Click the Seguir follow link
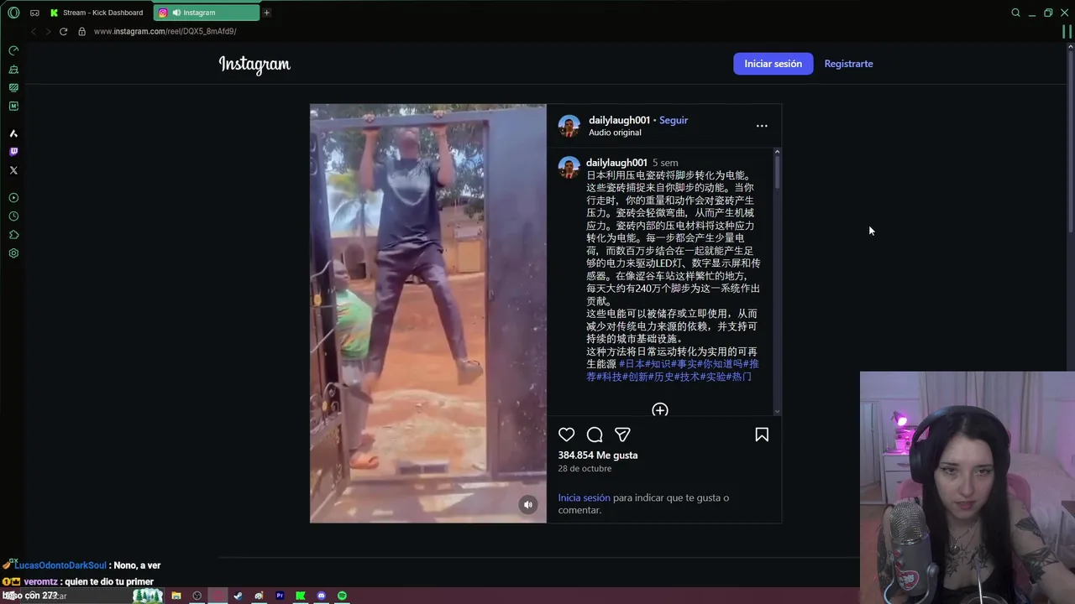The image size is (1075, 604). point(674,121)
